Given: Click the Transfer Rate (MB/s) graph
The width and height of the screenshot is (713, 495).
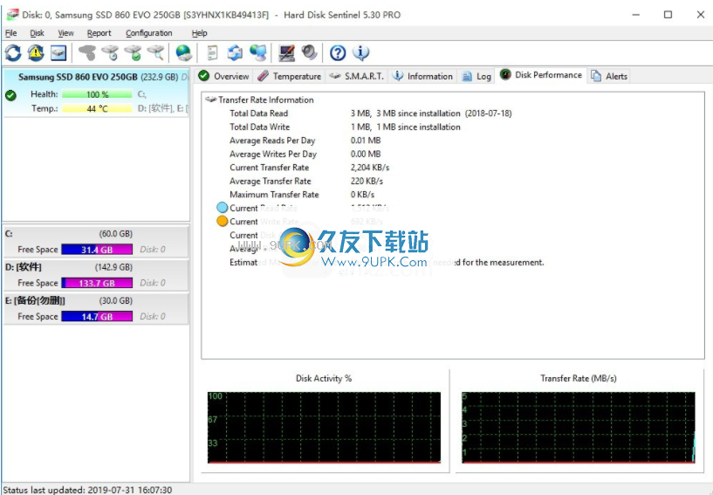Looking at the screenshot, I should pos(579,428).
